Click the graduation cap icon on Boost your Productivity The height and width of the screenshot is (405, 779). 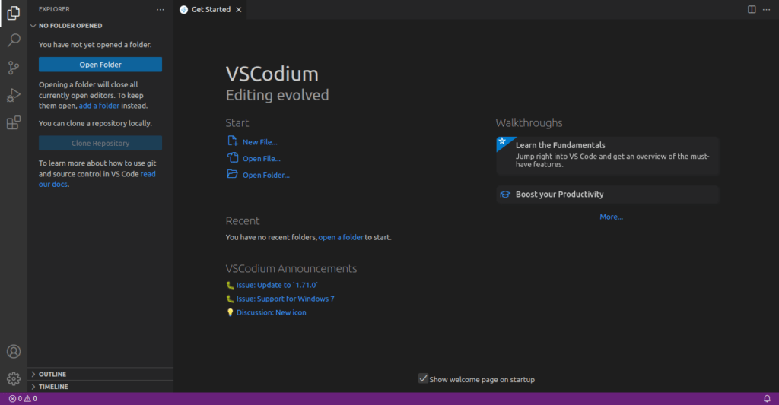tap(505, 195)
